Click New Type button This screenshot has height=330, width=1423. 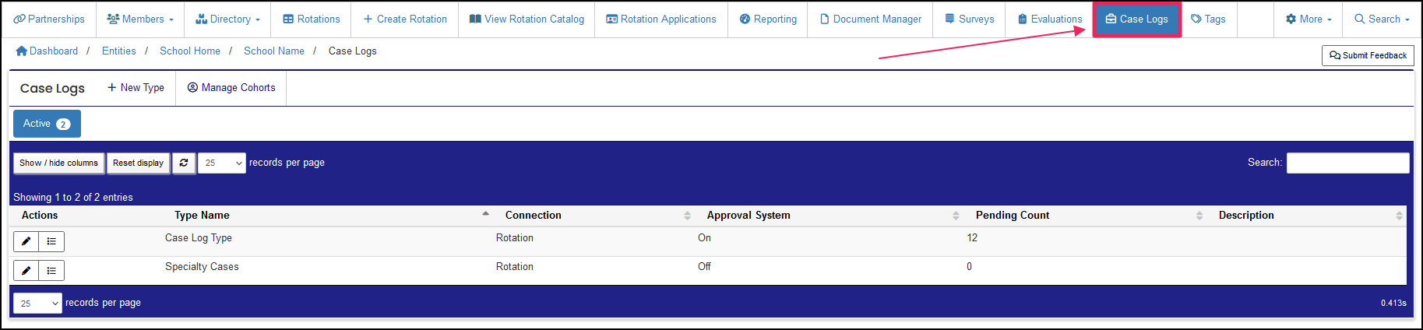click(136, 88)
